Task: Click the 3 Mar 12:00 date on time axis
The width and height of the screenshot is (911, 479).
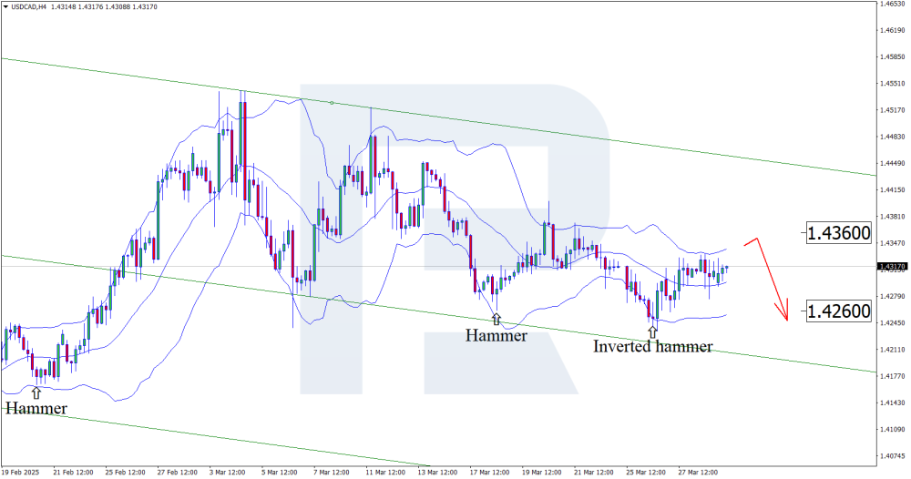Action: coord(225,472)
